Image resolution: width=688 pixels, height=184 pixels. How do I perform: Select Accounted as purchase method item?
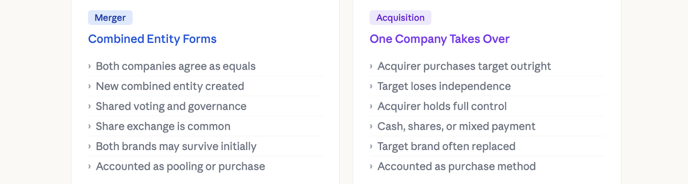click(x=487, y=166)
